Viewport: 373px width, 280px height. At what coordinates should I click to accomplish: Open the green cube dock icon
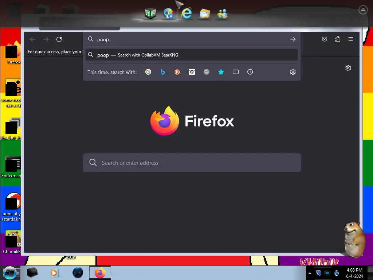150,13
